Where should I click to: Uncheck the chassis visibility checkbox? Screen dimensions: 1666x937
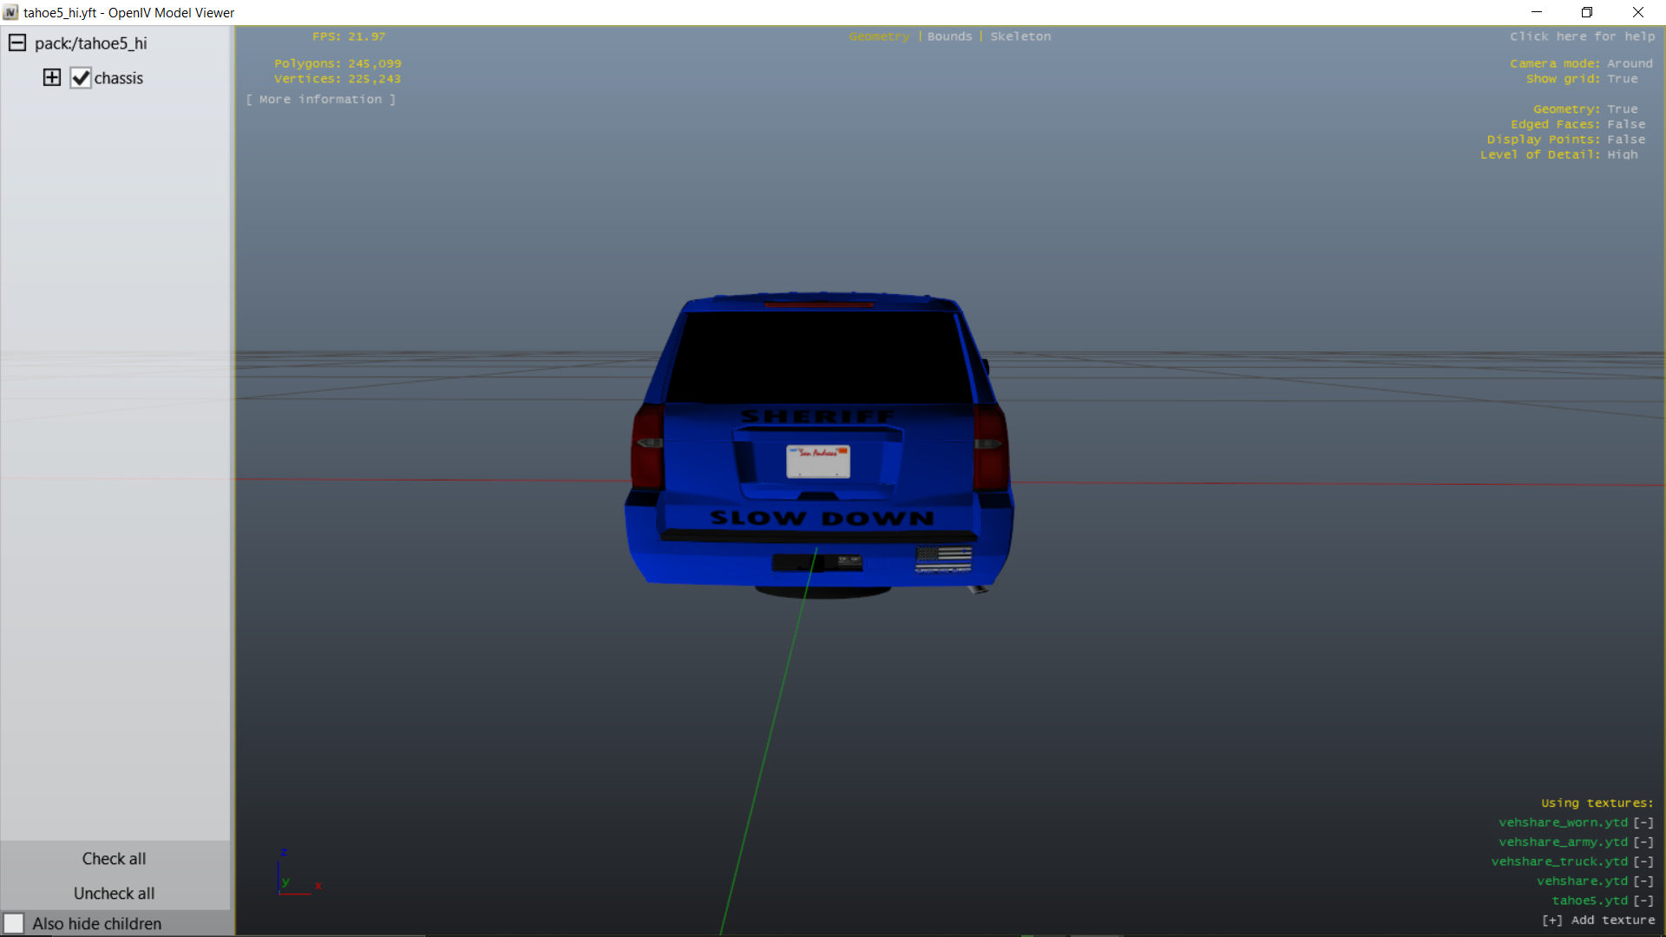[x=81, y=78]
